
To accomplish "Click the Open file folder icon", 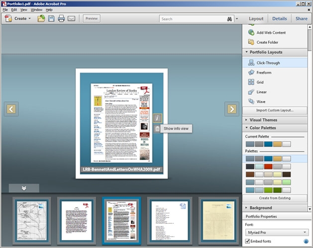I will coord(41,18).
